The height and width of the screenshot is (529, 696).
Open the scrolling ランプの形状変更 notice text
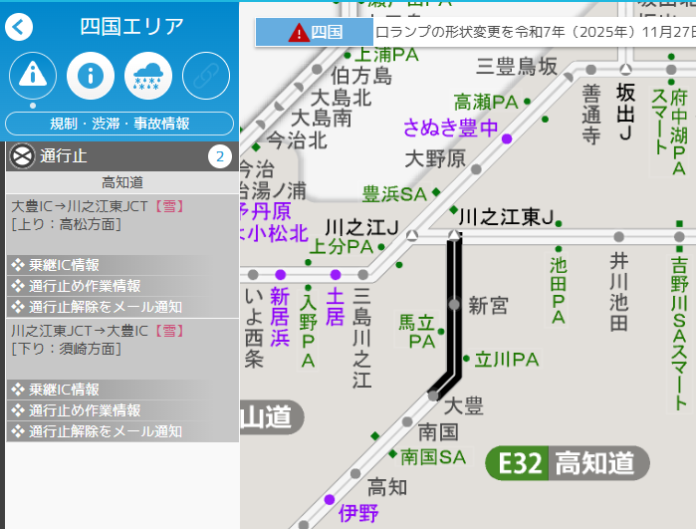[535, 32]
